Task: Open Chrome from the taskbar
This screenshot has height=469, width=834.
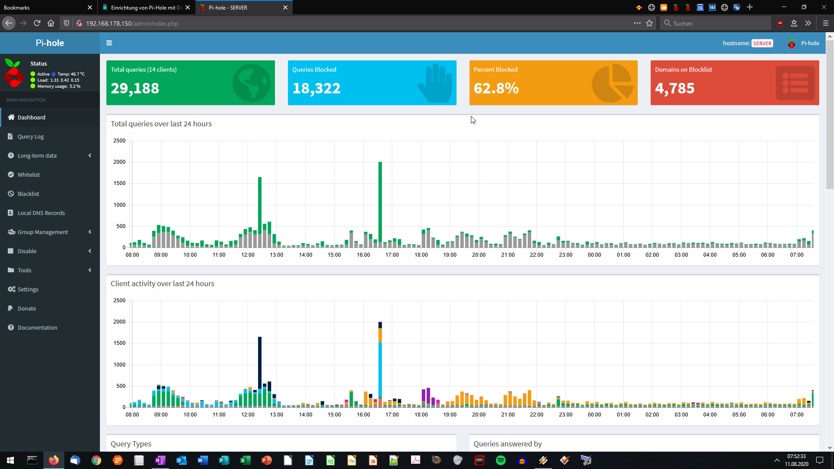Action: click(96, 460)
